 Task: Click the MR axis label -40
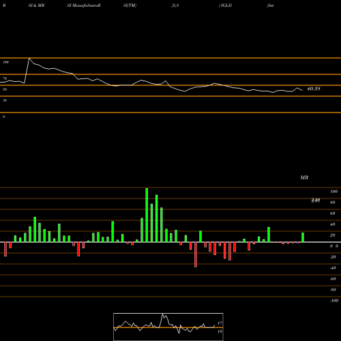pos(333,268)
